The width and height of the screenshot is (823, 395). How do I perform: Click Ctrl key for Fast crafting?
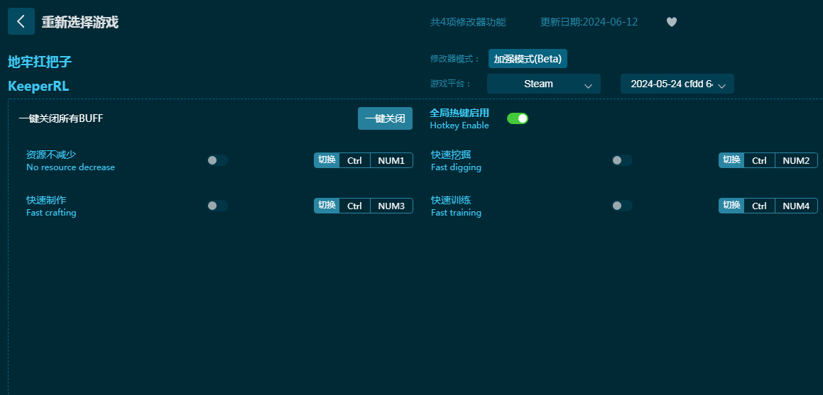pos(355,206)
